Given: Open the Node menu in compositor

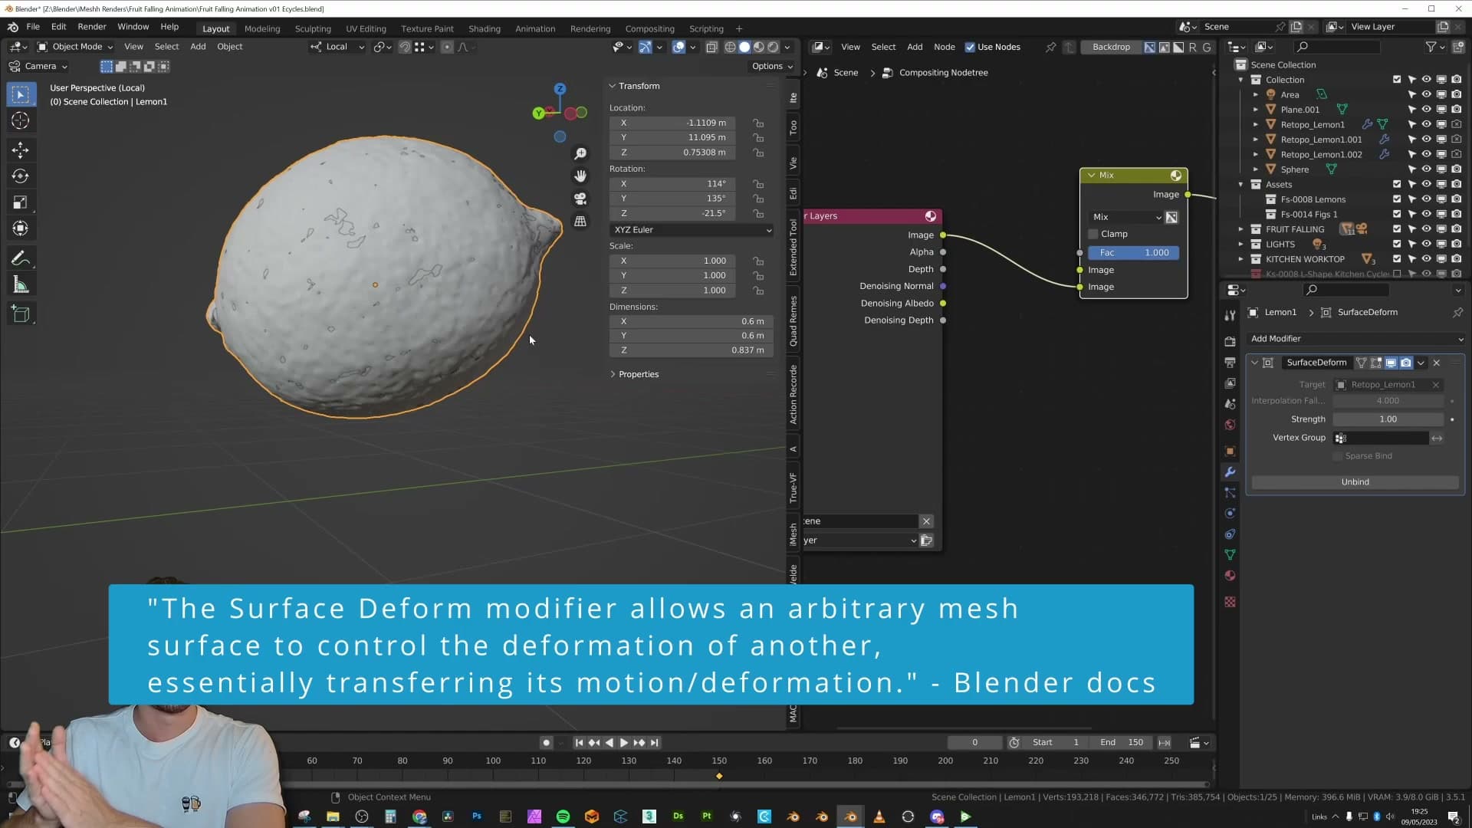Looking at the screenshot, I should pyautogui.click(x=945, y=47).
